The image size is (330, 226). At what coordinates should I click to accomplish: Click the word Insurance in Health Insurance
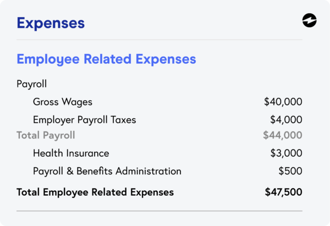coord(86,153)
